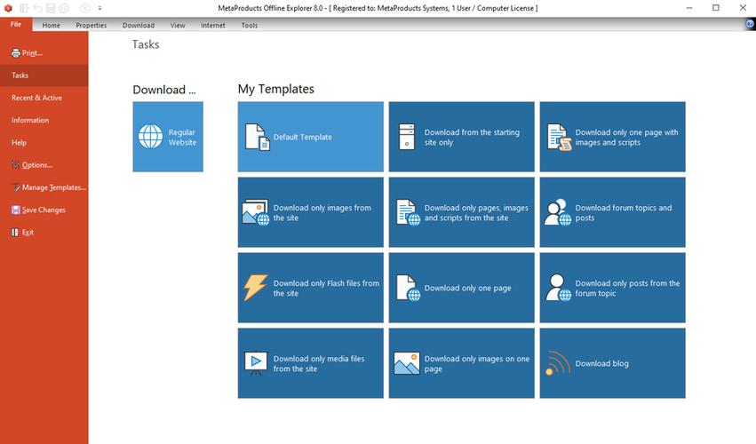The width and height of the screenshot is (756, 444).
Task: Click the printer icon next to Print
Action: tap(15, 53)
